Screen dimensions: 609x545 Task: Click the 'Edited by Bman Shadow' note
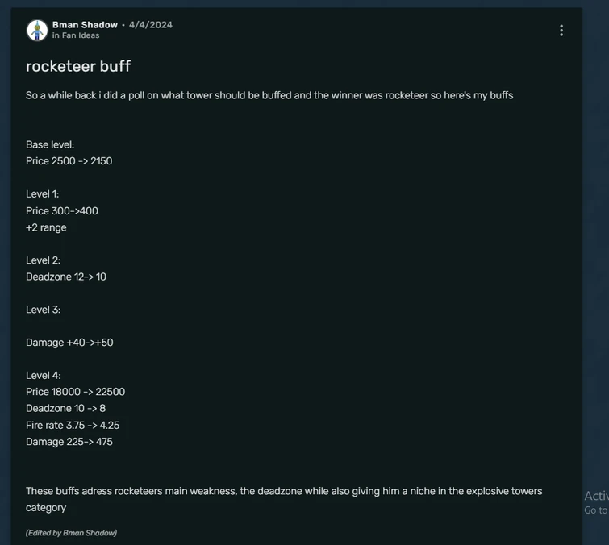pyautogui.click(x=71, y=533)
